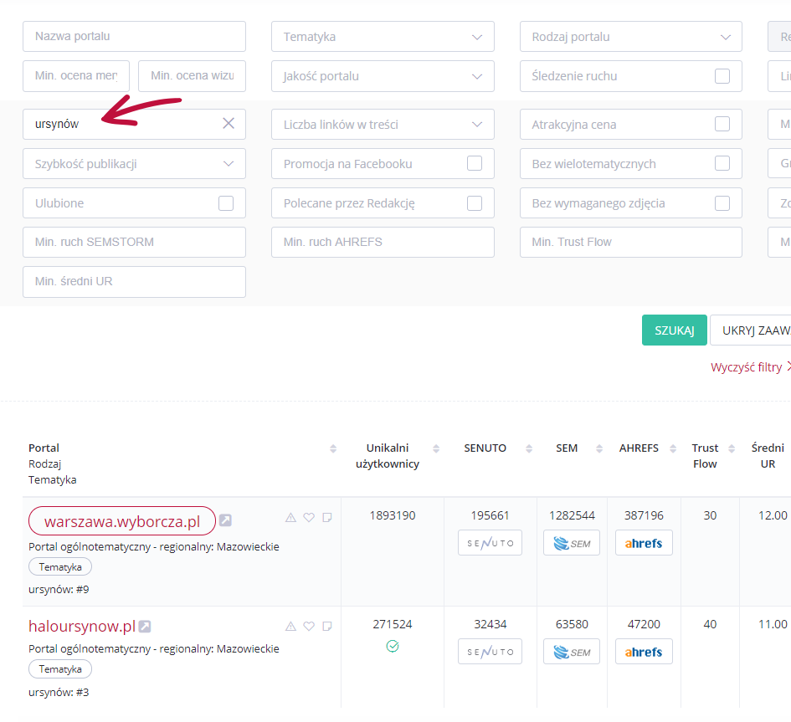Click warning triangle icon for haloursynow.pl
791x722 pixels.
[x=290, y=627]
